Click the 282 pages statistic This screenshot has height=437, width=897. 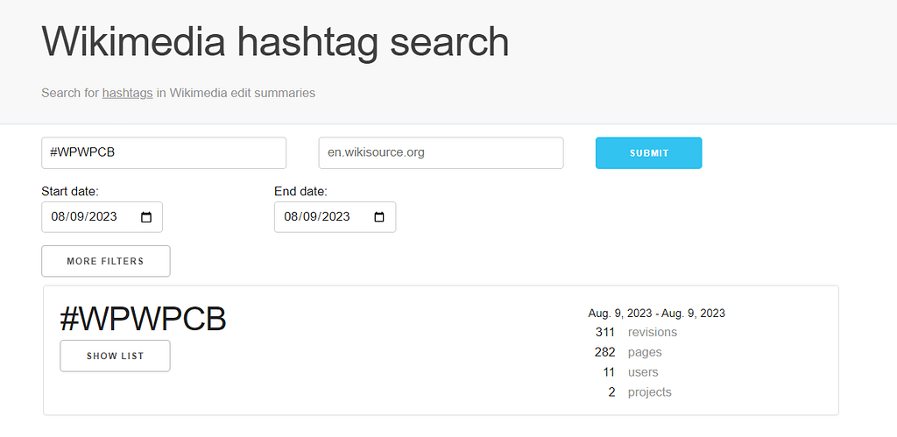(626, 352)
